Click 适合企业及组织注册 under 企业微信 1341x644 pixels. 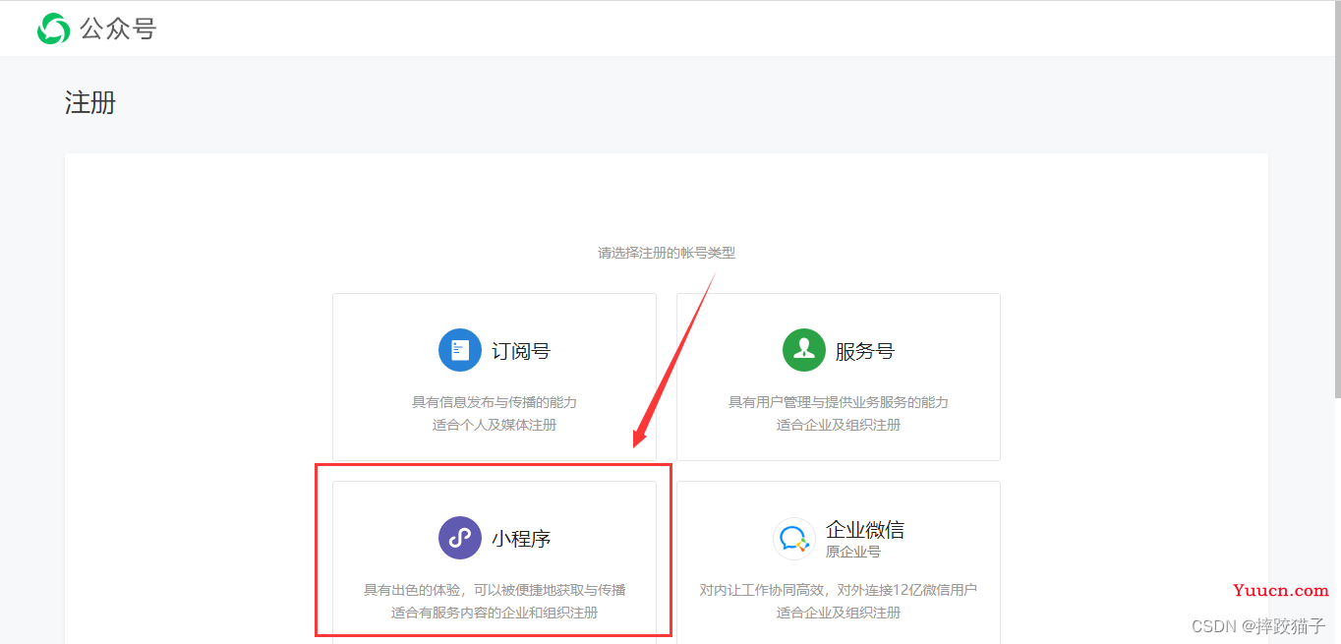[x=839, y=613]
